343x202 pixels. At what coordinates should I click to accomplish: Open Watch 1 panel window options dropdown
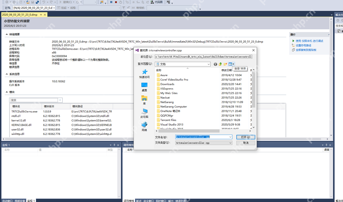[x=111, y=145]
